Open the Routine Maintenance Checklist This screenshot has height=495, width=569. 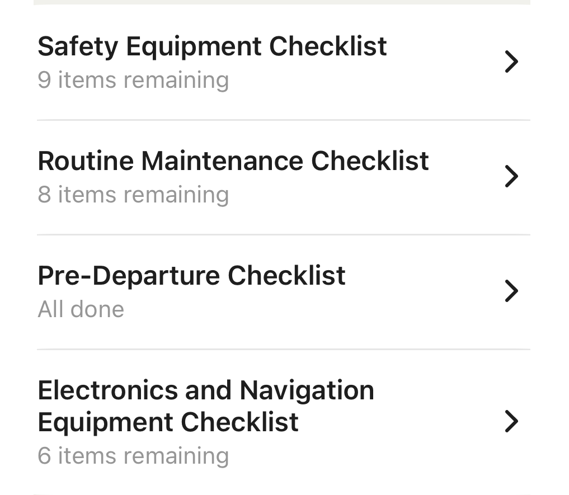click(284, 177)
